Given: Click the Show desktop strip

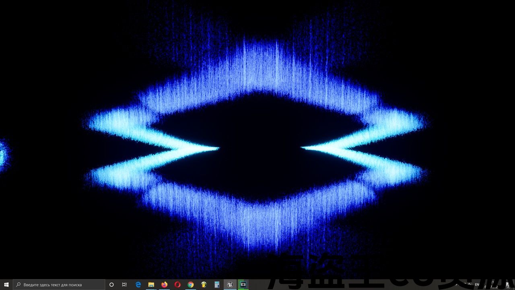Looking at the screenshot, I should point(514,284).
